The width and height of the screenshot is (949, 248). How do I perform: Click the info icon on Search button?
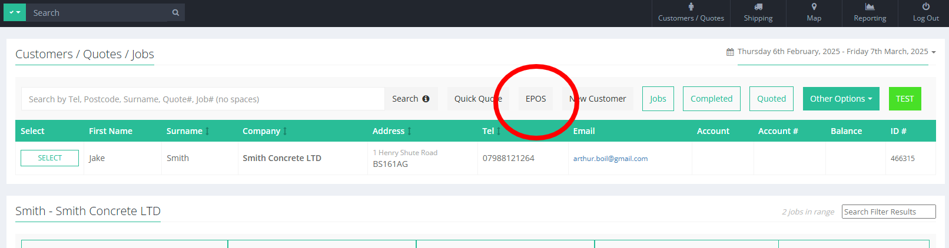426,99
